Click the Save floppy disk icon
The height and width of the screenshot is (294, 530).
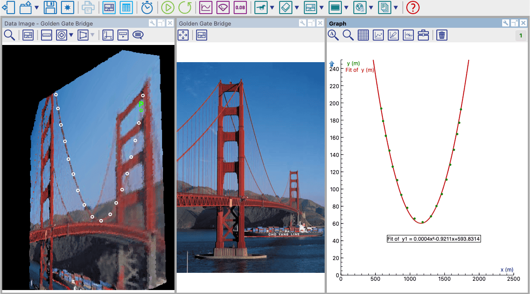point(50,7)
